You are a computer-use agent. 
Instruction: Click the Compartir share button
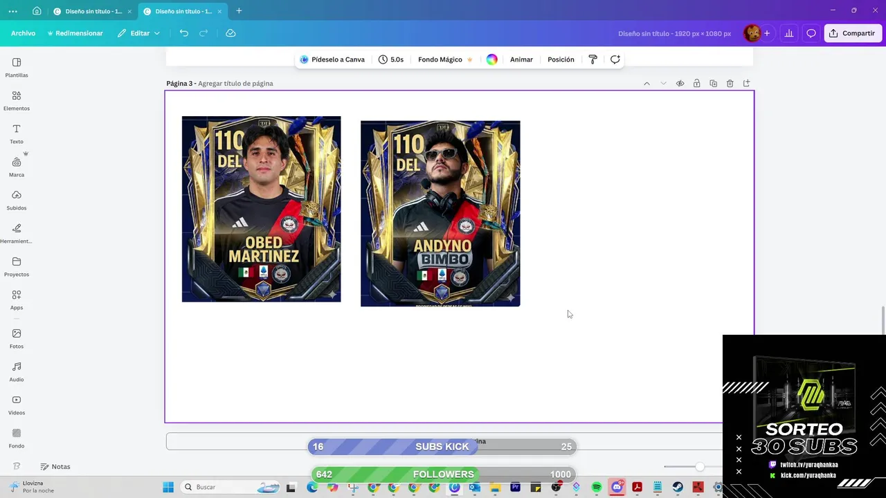pyautogui.click(x=853, y=33)
